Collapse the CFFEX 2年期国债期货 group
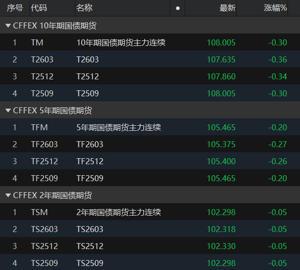 (x=8, y=195)
